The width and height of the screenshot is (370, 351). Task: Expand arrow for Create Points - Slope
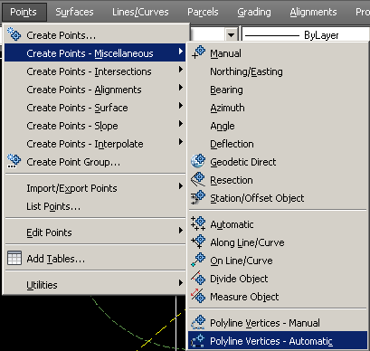[180, 124]
